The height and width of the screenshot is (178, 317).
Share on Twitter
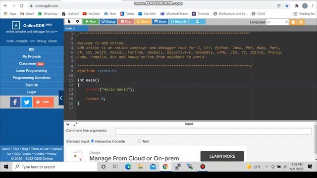pyautogui.click(x=26, y=102)
